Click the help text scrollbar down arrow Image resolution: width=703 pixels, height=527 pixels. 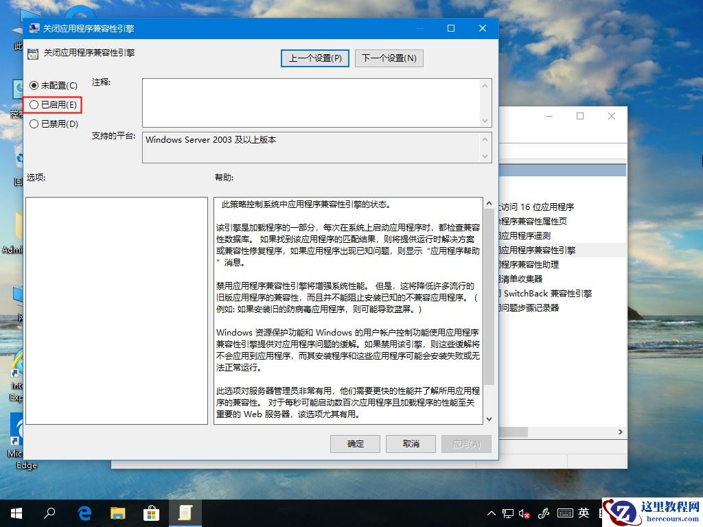click(x=489, y=419)
